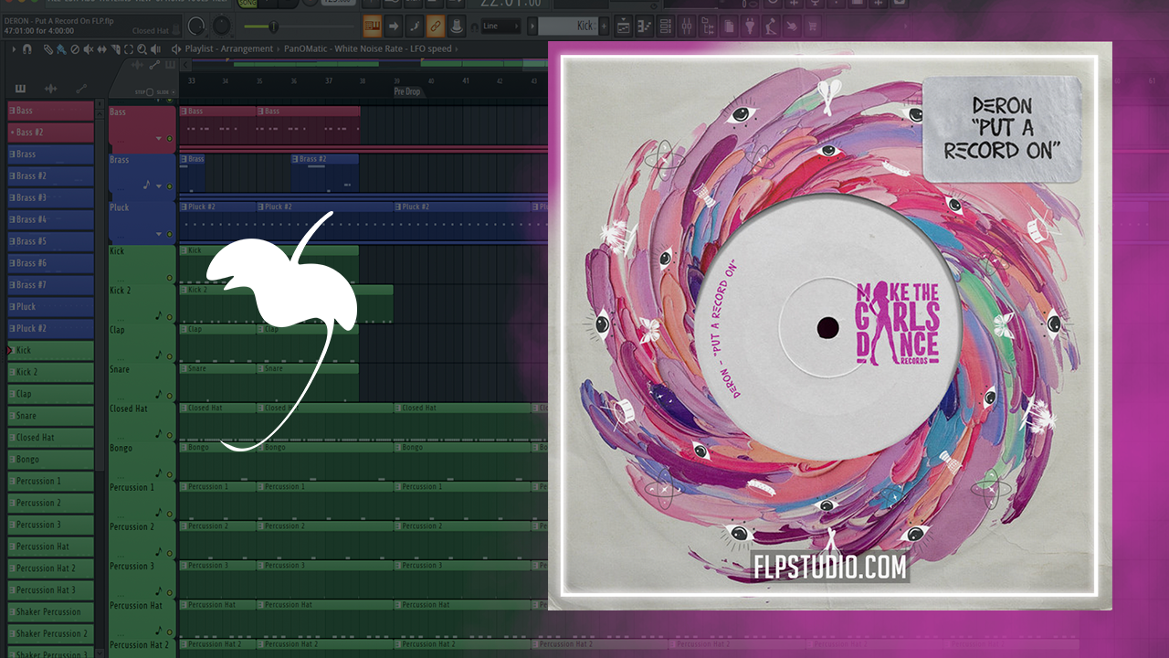The image size is (1169, 658).
Task: Adjust the main volume slider in toolbar
Action: (x=272, y=27)
